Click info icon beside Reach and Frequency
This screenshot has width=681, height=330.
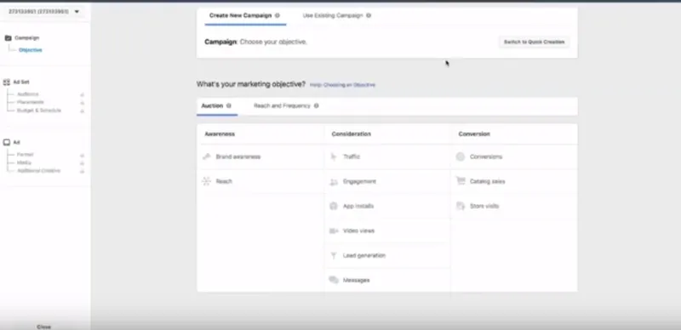click(316, 105)
